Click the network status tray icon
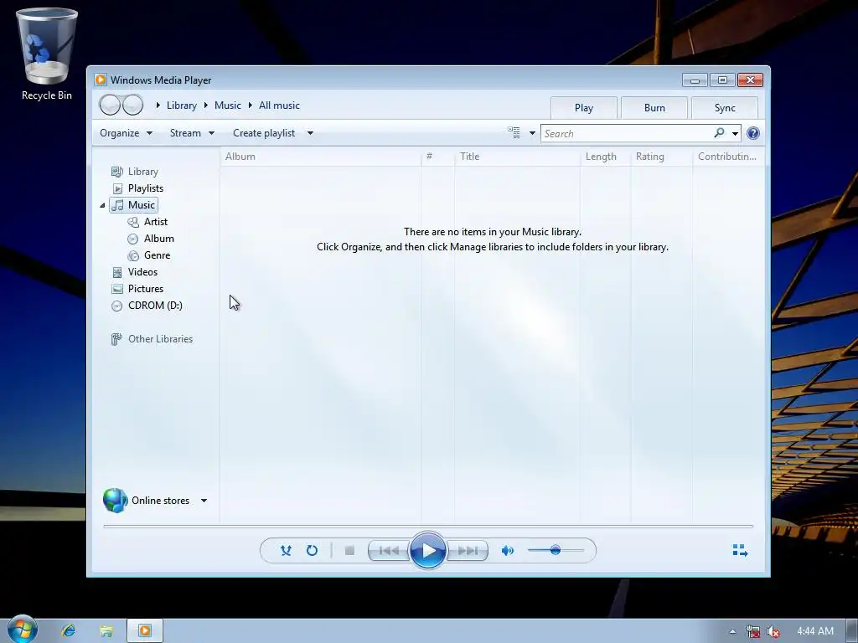 (753, 631)
